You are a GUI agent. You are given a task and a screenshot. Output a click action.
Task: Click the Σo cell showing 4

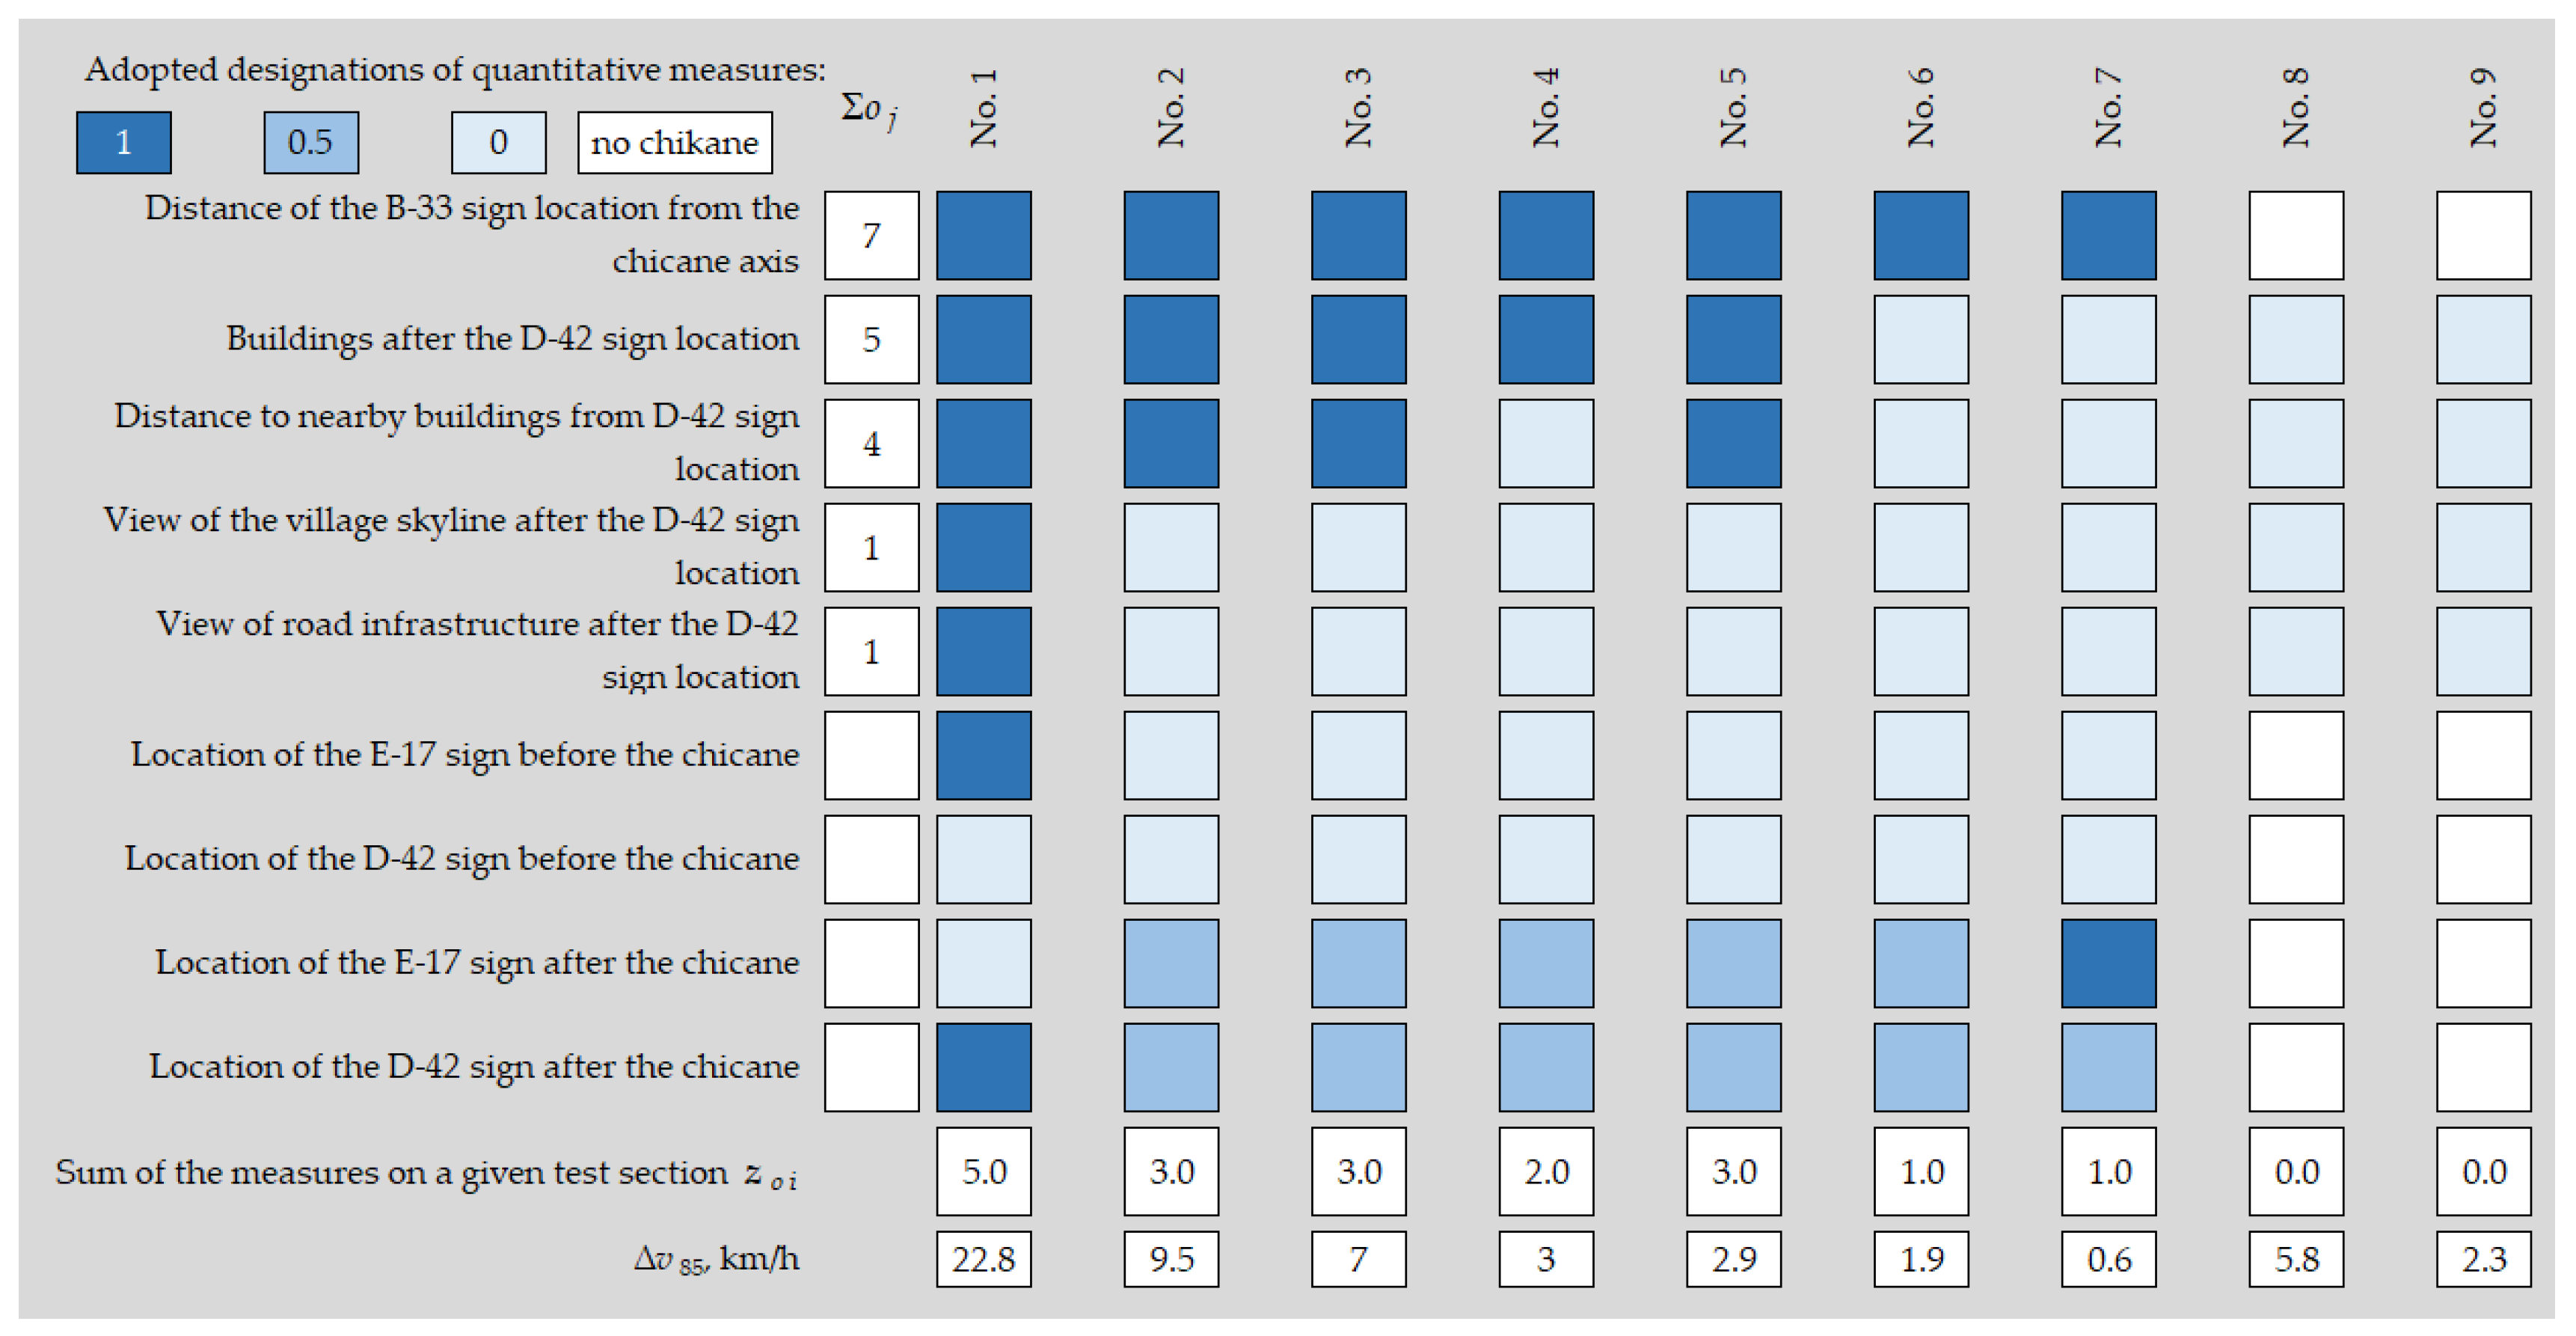pyautogui.click(x=871, y=443)
